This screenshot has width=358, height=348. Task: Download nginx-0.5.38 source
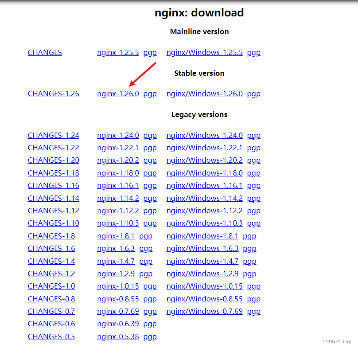coord(118,336)
